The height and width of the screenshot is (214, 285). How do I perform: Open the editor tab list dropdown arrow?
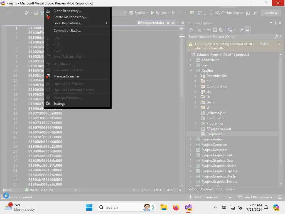pyautogui.click(x=178, y=23)
